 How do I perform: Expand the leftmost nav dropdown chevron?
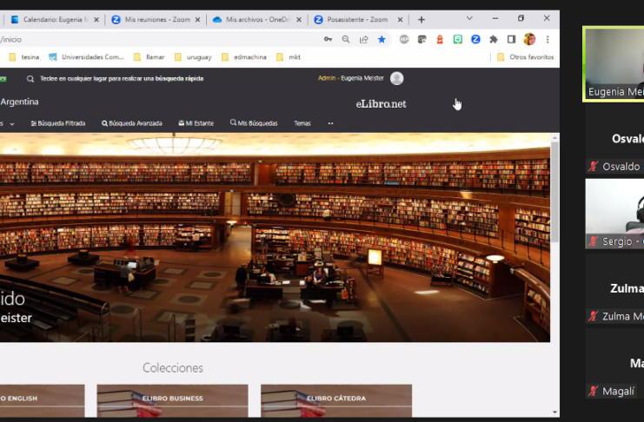12,124
